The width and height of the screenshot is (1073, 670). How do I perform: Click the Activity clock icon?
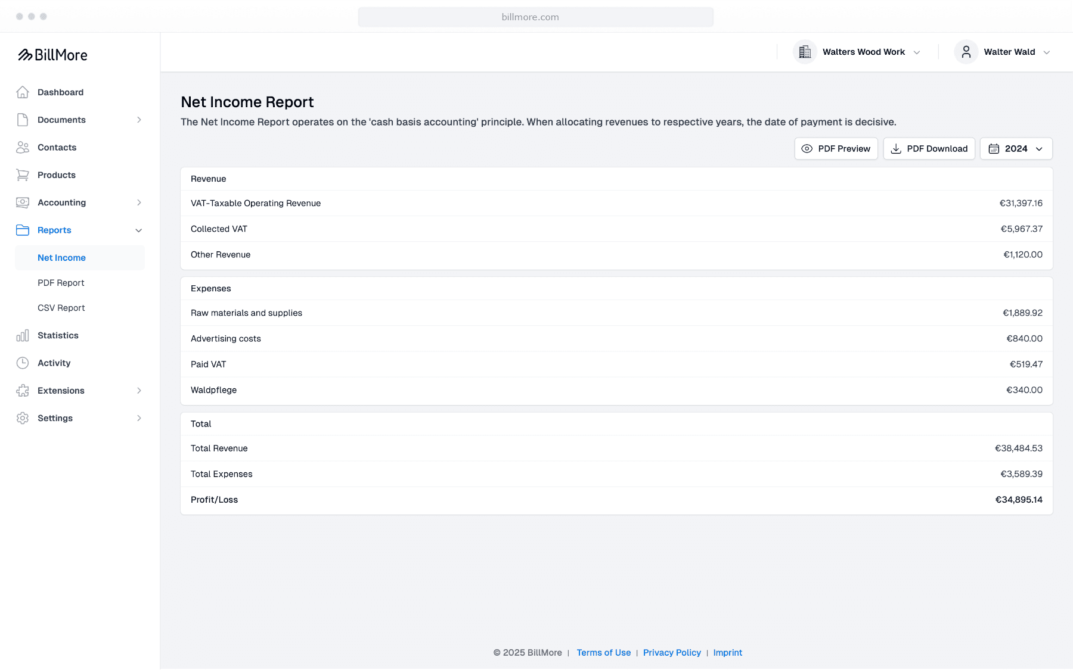coord(23,363)
